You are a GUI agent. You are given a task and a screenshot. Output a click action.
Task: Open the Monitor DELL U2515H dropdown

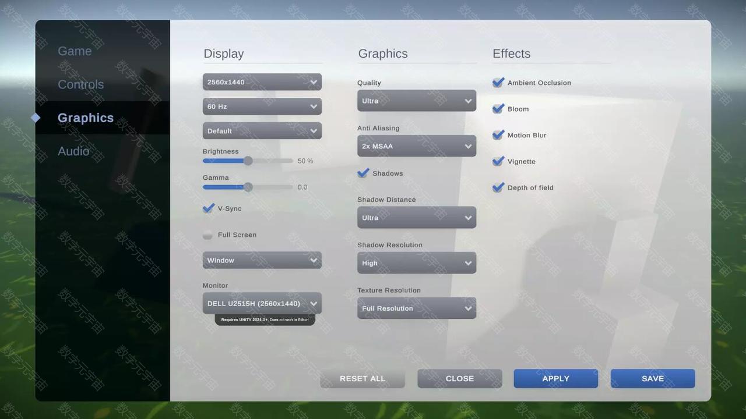coord(262,303)
